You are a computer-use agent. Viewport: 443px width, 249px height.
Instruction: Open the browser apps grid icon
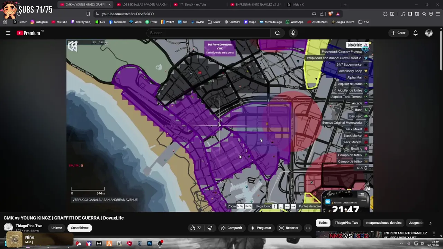tap(4, 22)
